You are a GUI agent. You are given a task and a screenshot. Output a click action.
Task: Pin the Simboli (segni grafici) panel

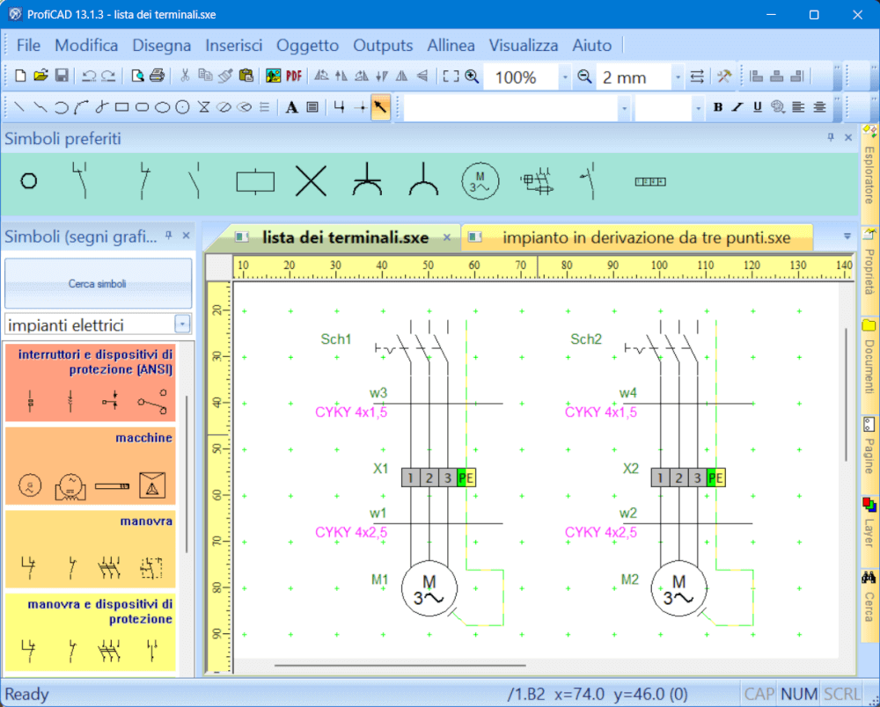point(168,236)
